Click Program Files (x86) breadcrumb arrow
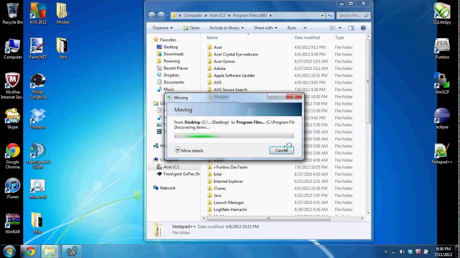Image resolution: width=460 pixels, height=258 pixels. click(x=270, y=15)
